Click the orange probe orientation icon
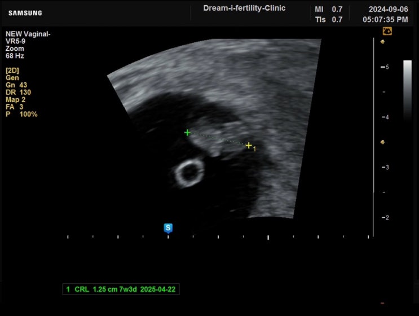This screenshot has height=316, width=419. pos(387,31)
